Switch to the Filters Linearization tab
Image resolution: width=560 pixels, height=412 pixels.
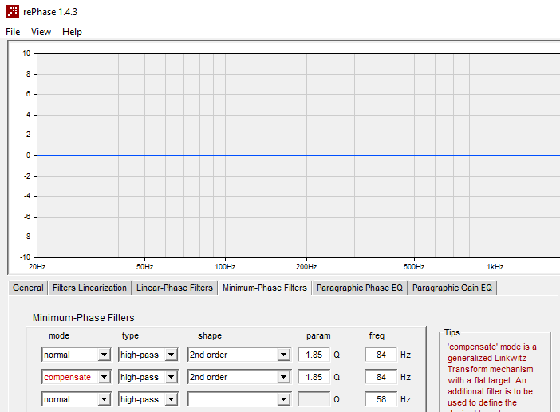coord(89,288)
